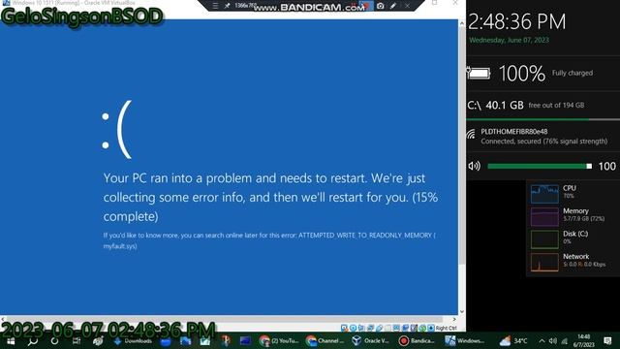Mute using the widget speaker icon
620x349 pixels.
pos(474,166)
